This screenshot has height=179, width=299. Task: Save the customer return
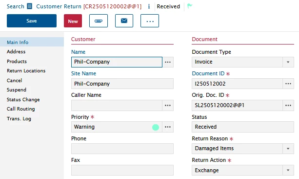pyautogui.click(x=32, y=21)
